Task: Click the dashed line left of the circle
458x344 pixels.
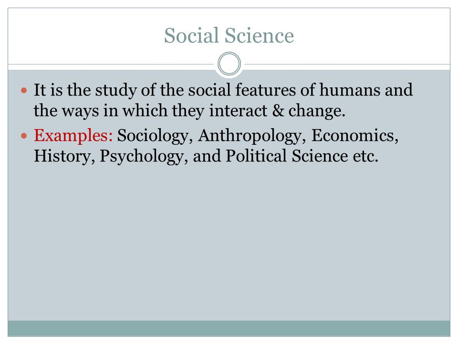Action: 111,64
